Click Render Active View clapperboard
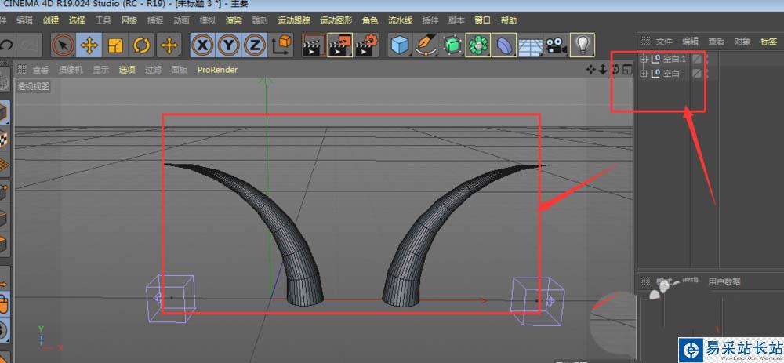 coord(314,46)
